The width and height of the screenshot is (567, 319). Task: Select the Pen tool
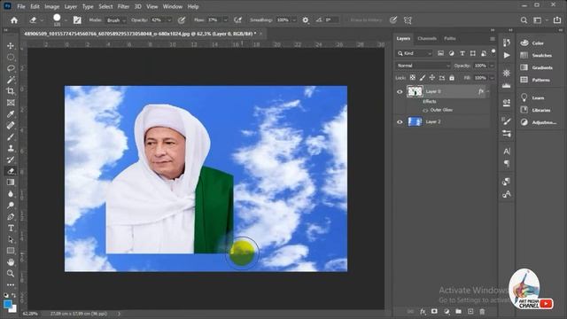point(11,216)
